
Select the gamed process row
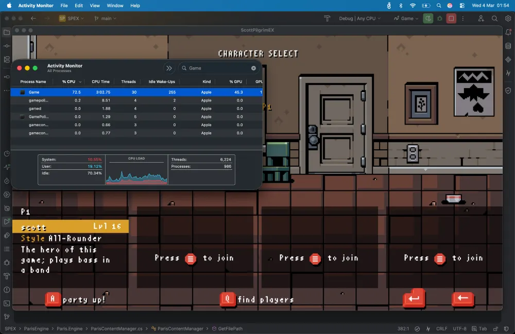[35, 109]
